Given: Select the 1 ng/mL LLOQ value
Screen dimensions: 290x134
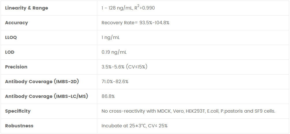Looking at the screenshot, I should tap(111, 38).
